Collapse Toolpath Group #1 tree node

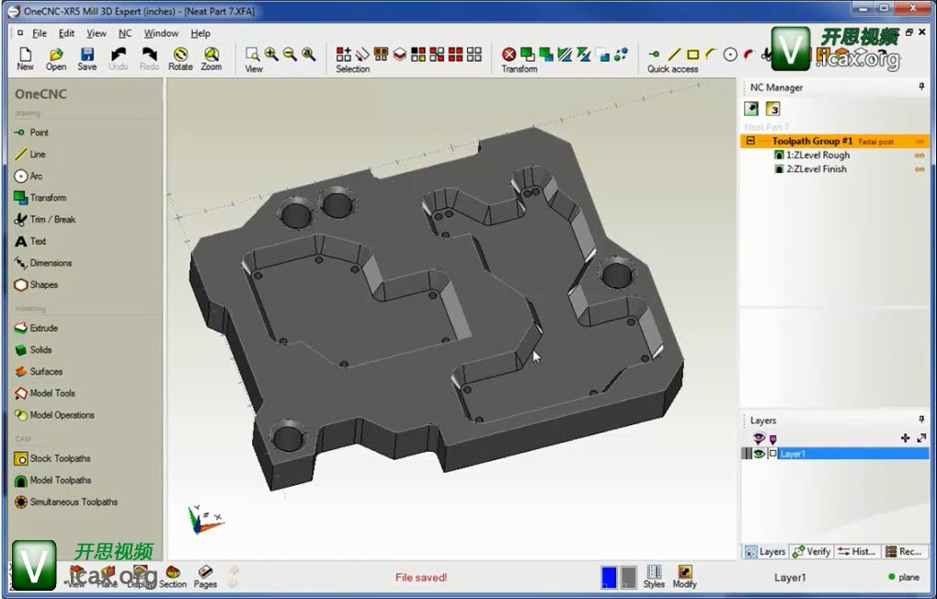(x=751, y=142)
